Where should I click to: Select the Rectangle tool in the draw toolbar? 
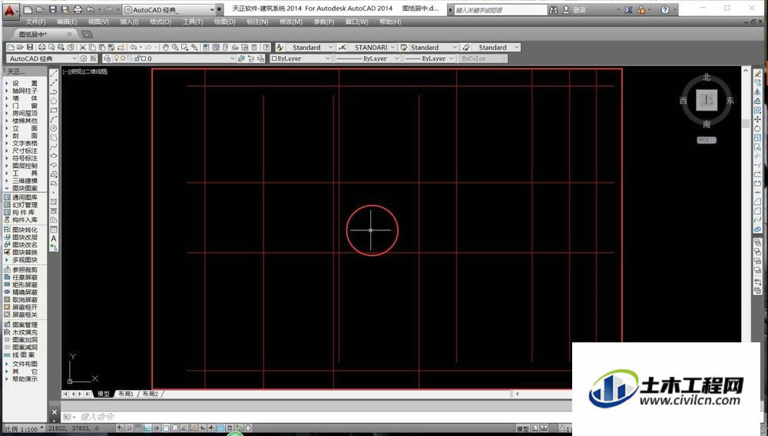click(54, 110)
